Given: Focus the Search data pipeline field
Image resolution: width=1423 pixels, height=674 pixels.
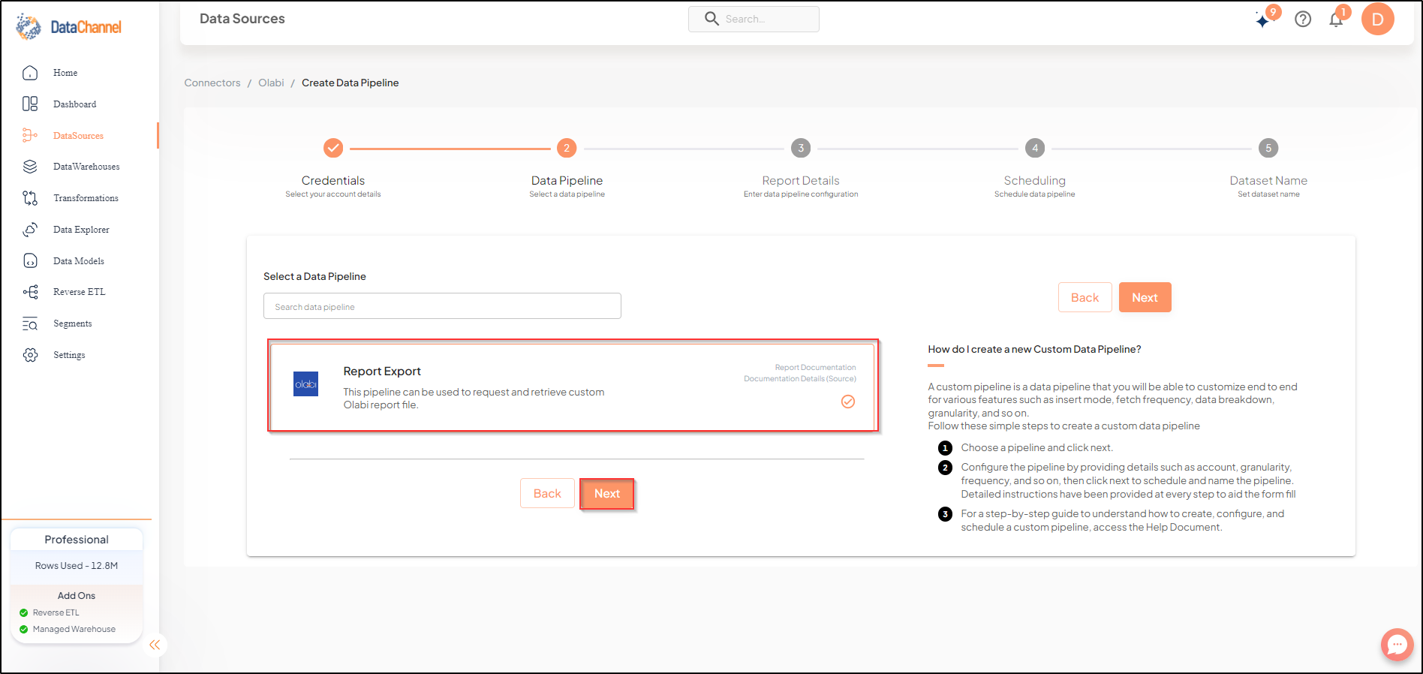Looking at the screenshot, I should [x=442, y=306].
